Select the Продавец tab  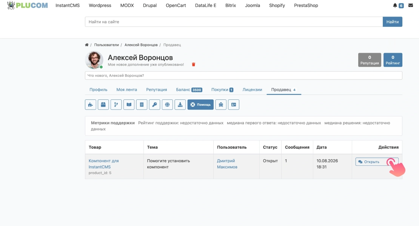point(284,90)
